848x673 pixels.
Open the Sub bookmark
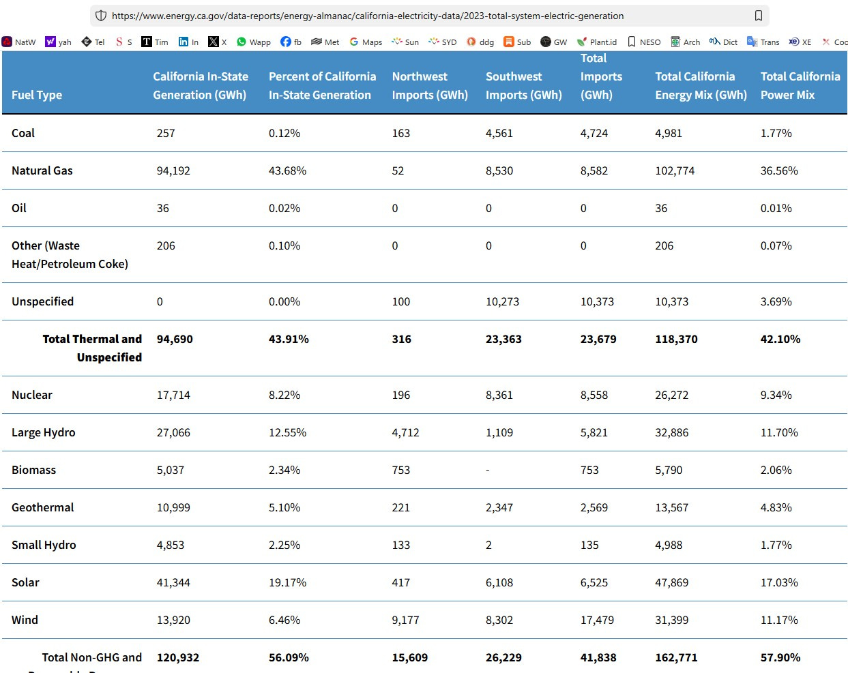point(517,42)
